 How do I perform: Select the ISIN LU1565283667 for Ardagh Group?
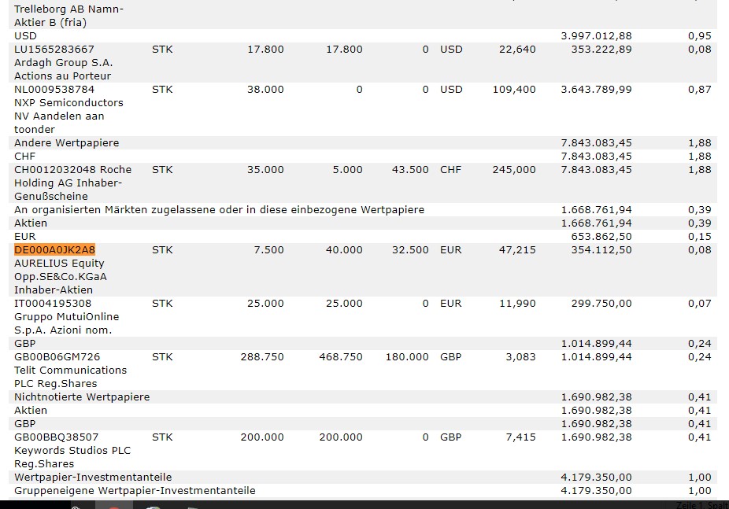click(x=54, y=50)
